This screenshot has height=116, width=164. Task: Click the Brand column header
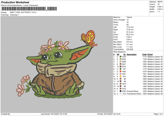pos(150,54)
